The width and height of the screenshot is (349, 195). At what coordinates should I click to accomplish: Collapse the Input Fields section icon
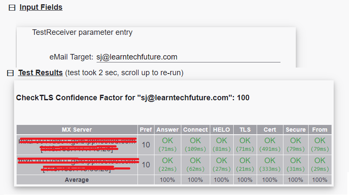tap(12, 8)
